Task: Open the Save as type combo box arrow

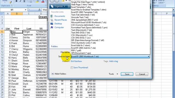Action: 148,56
